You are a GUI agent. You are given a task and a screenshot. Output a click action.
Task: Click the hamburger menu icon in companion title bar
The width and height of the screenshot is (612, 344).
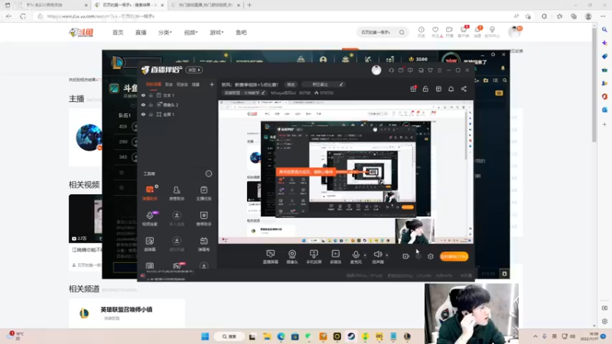click(x=439, y=70)
